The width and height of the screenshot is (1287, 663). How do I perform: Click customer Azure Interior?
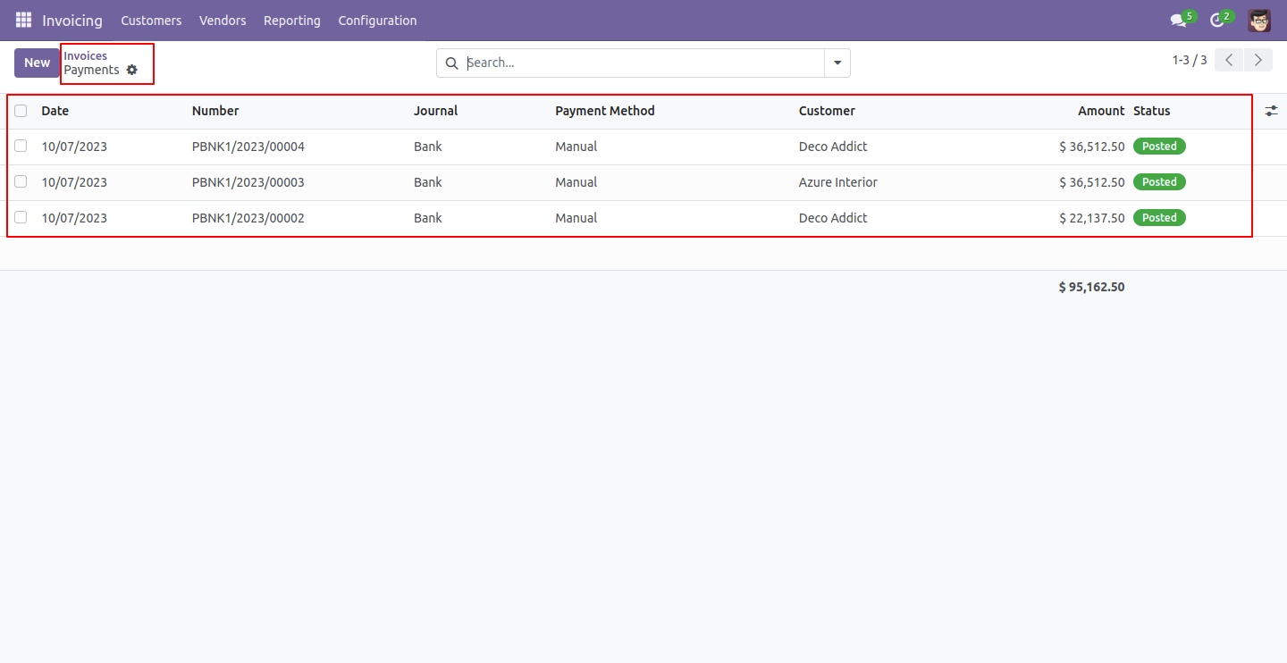click(838, 182)
